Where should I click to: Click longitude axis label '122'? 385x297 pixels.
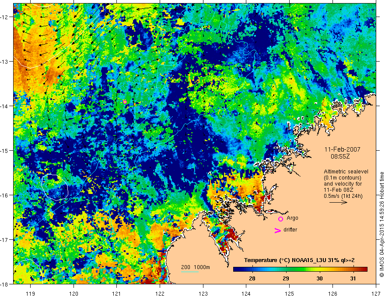tap(160, 294)
